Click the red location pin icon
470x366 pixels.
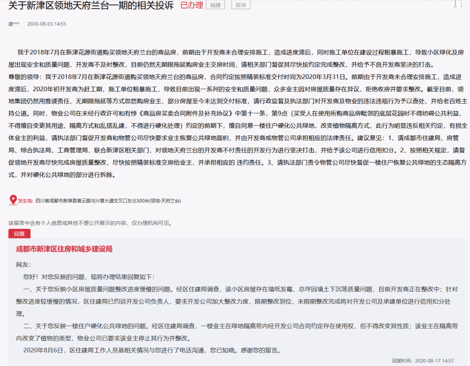click(x=13, y=200)
